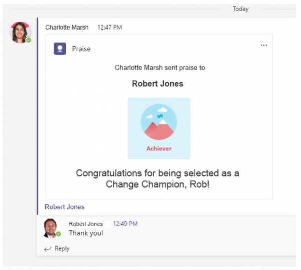Screen dimensions: 301x270
Task: Open the praise card more options menu
Action: (x=263, y=45)
